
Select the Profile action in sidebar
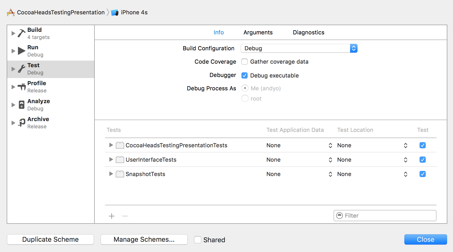(51, 87)
